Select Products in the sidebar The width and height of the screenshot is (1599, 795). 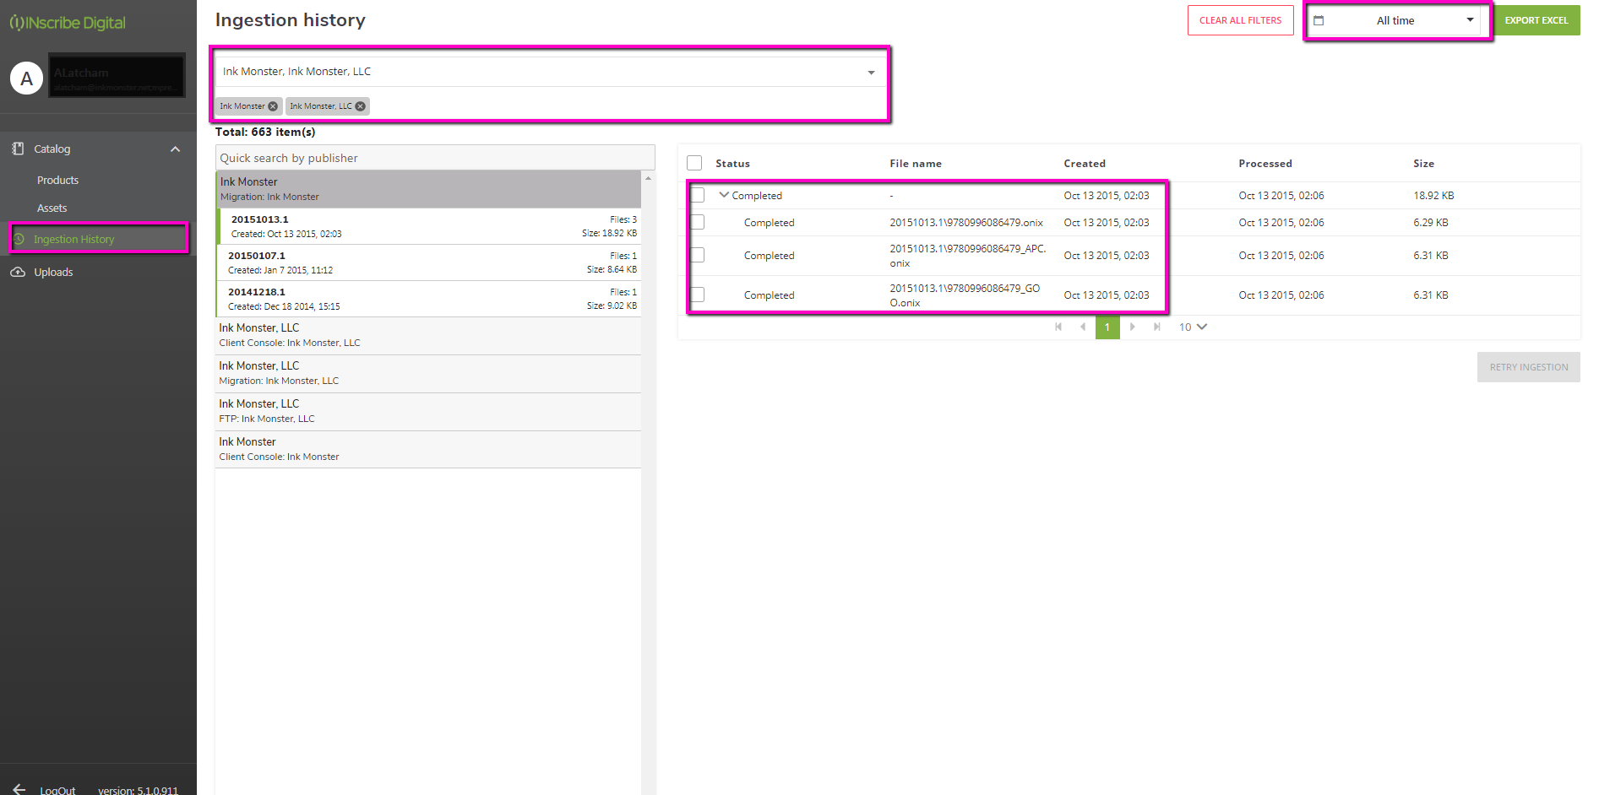(57, 180)
